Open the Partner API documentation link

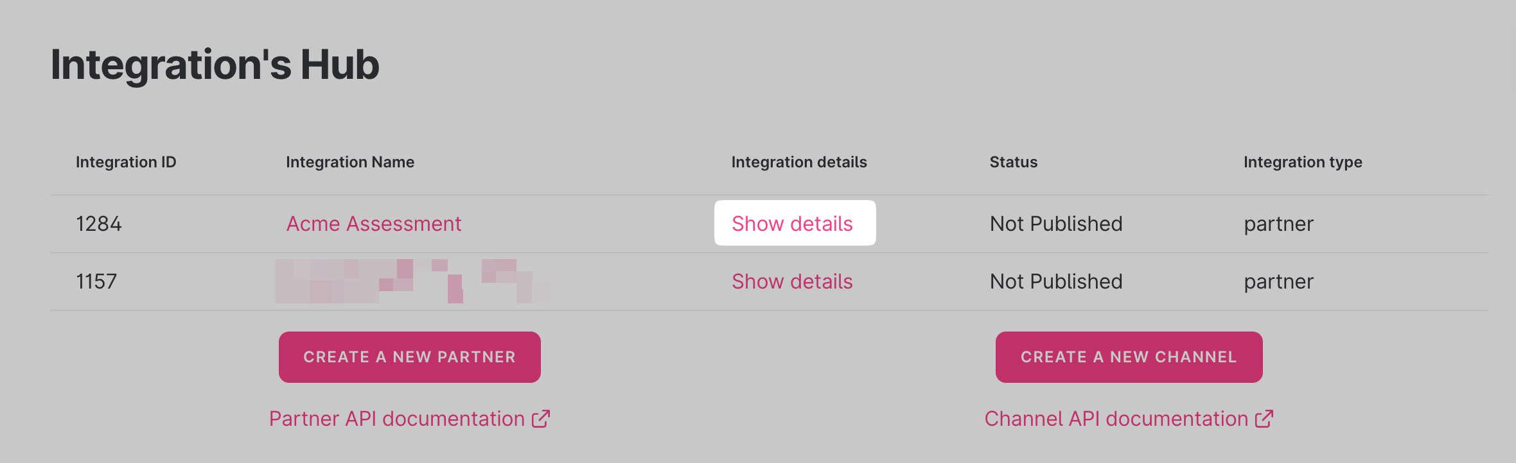coord(396,419)
